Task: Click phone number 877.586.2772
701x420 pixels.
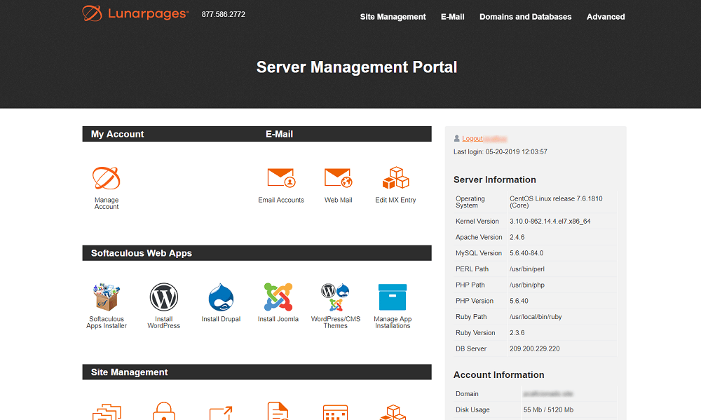Action: click(223, 14)
